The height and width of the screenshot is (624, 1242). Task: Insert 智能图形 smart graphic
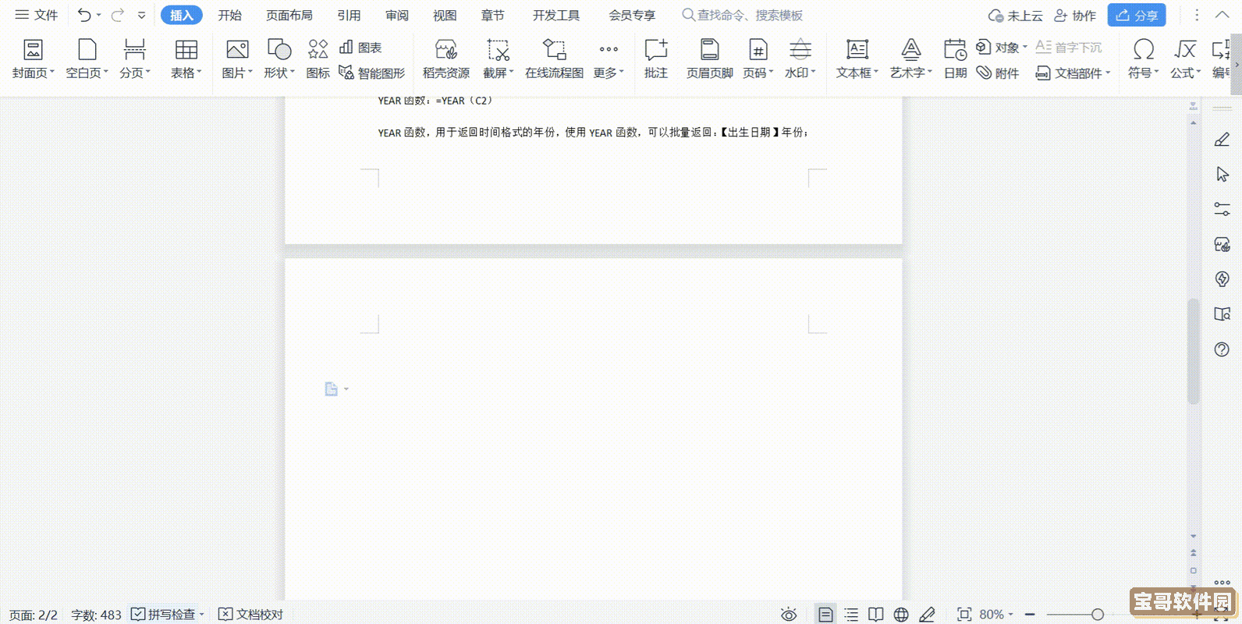point(372,73)
